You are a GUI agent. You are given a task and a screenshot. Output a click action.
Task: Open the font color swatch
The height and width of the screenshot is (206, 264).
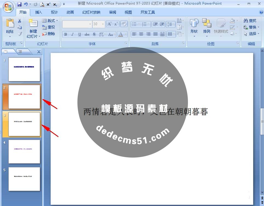tap(121, 34)
